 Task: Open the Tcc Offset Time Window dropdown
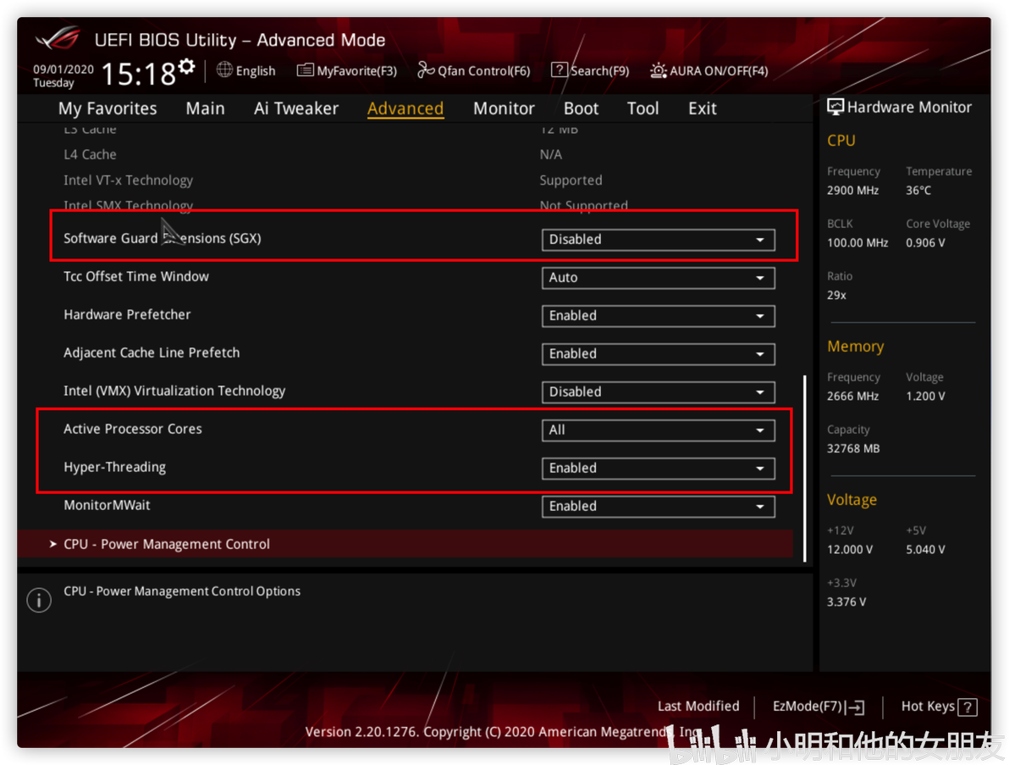(658, 278)
